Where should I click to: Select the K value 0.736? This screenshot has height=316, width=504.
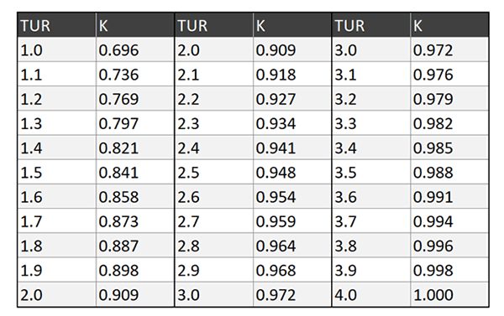point(135,74)
